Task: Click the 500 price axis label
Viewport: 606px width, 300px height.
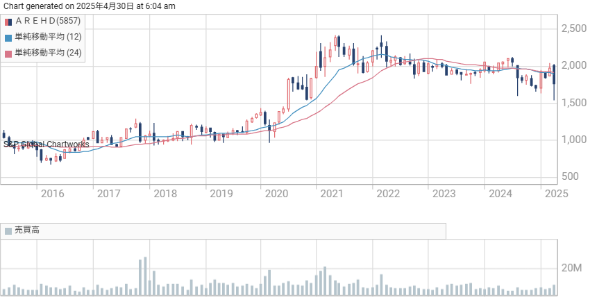Action: click(x=569, y=177)
